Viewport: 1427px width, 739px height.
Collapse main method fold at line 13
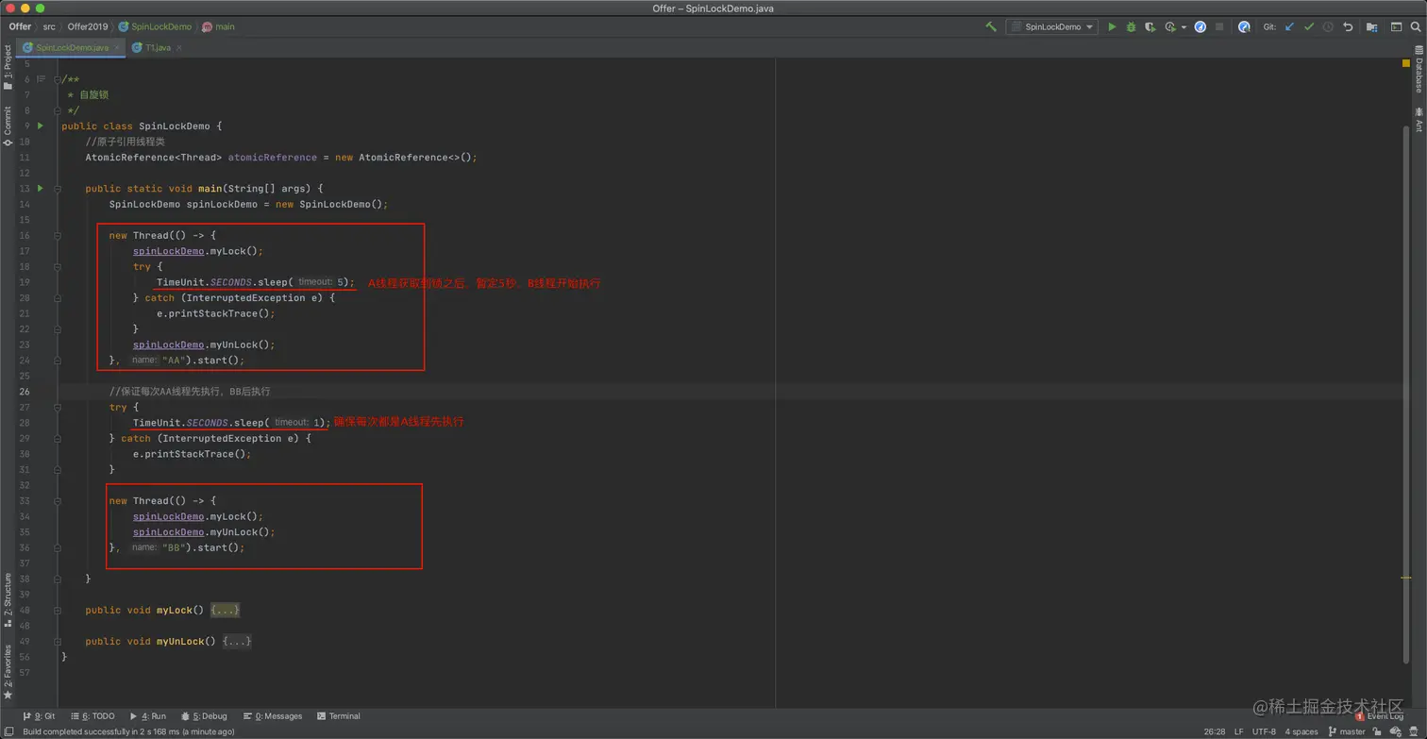point(58,188)
